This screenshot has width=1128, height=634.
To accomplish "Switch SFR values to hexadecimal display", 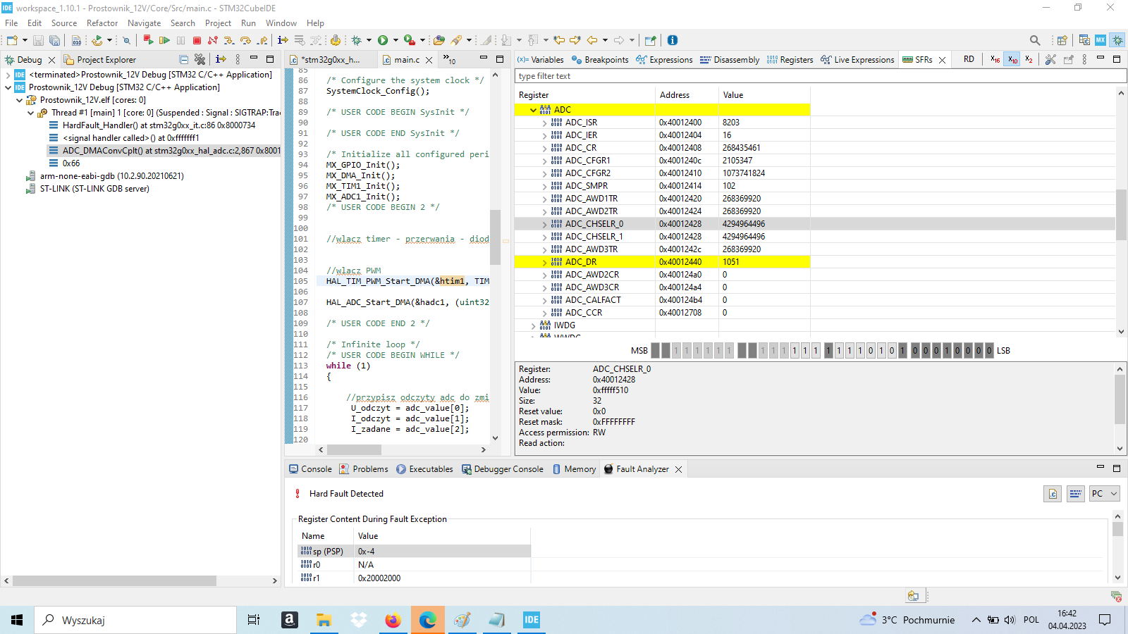I will pyautogui.click(x=994, y=59).
